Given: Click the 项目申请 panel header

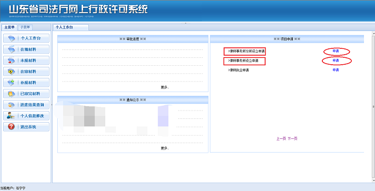Looking at the screenshot, I should [x=287, y=39].
